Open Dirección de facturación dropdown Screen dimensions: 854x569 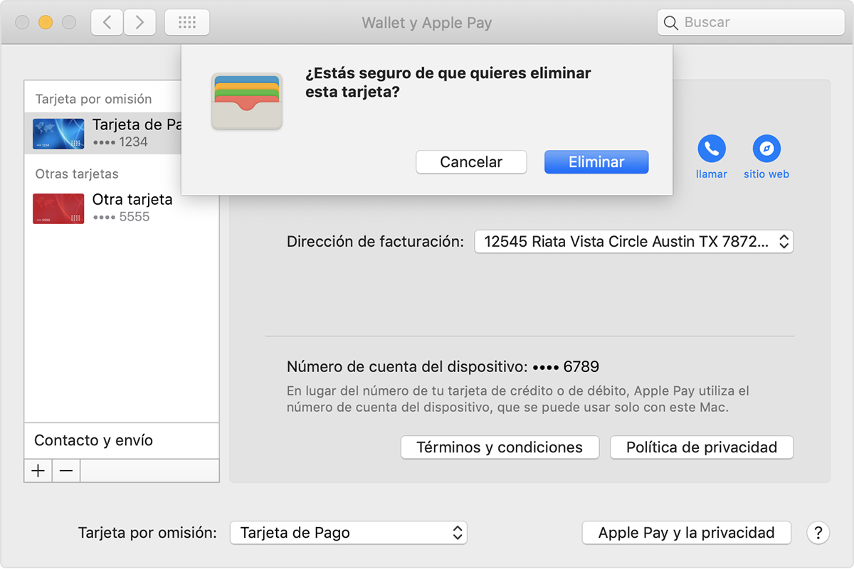(x=634, y=242)
